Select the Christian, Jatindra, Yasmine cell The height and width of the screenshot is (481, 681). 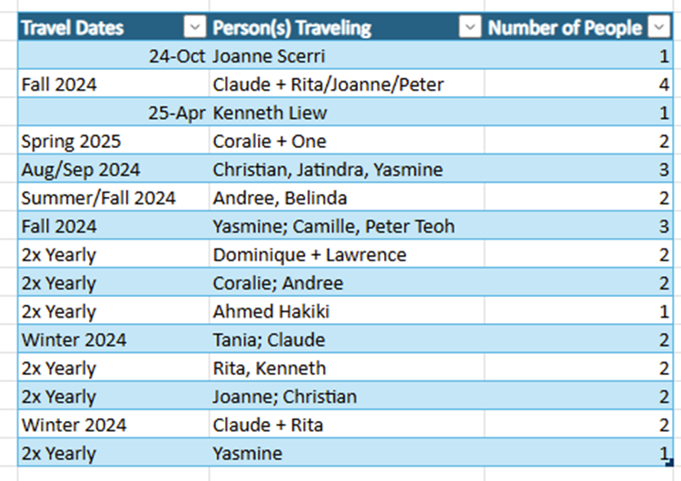click(347, 170)
